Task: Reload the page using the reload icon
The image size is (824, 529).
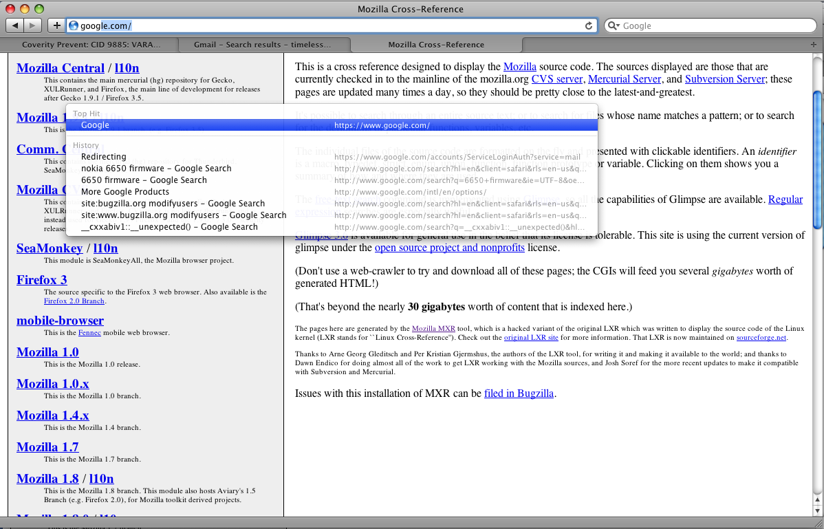Action: click(589, 25)
